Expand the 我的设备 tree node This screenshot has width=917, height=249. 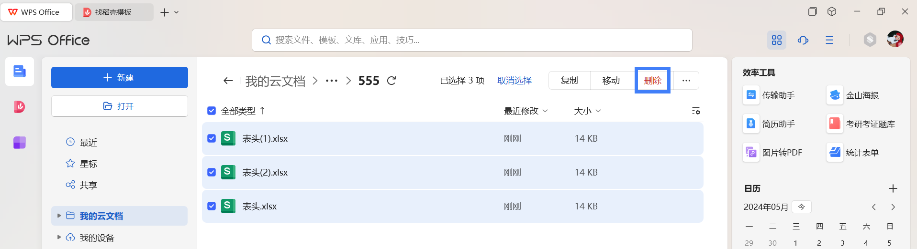(59, 237)
